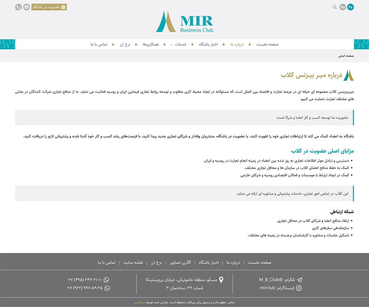Click bullet ارتقاء منافع اعضا و شرکای کلاب
369x307 pixels.
[x=313, y=221]
